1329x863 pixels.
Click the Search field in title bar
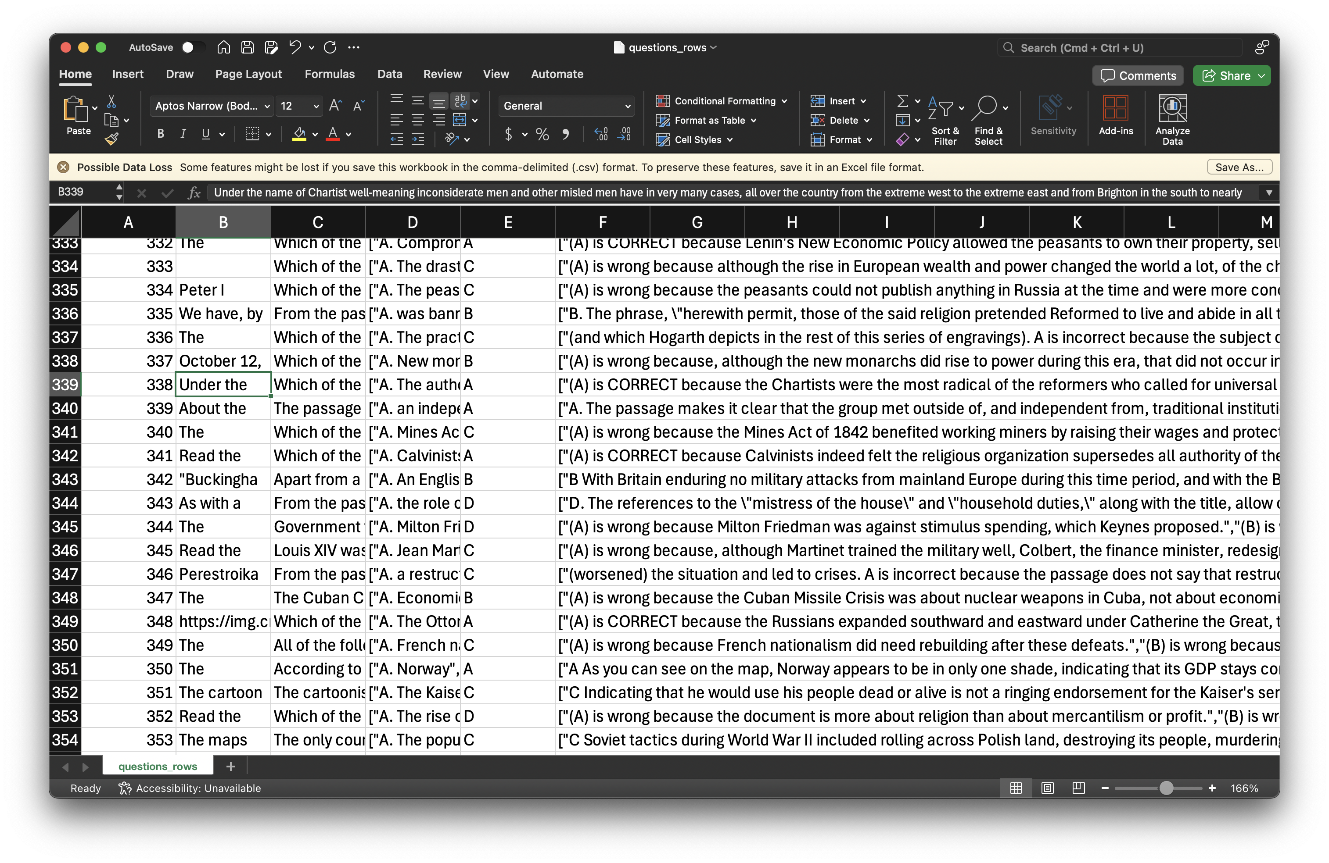pos(1120,48)
